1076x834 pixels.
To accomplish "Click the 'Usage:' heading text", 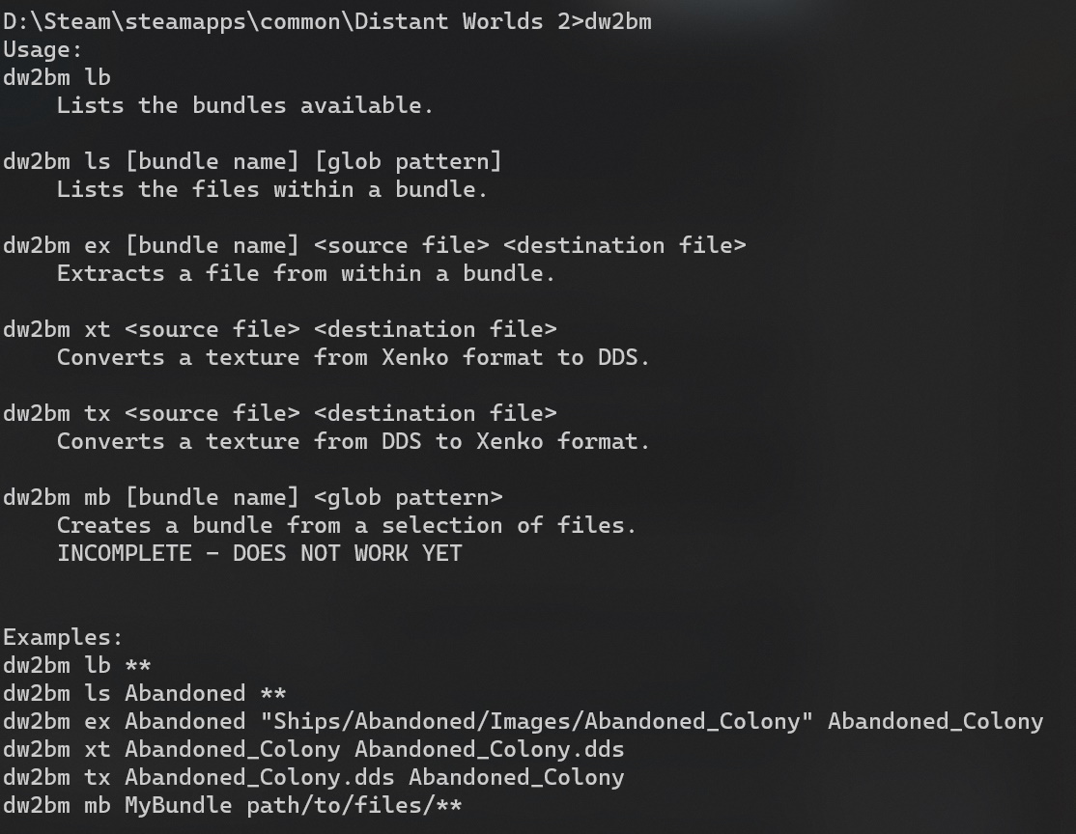I will tap(42, 49).
